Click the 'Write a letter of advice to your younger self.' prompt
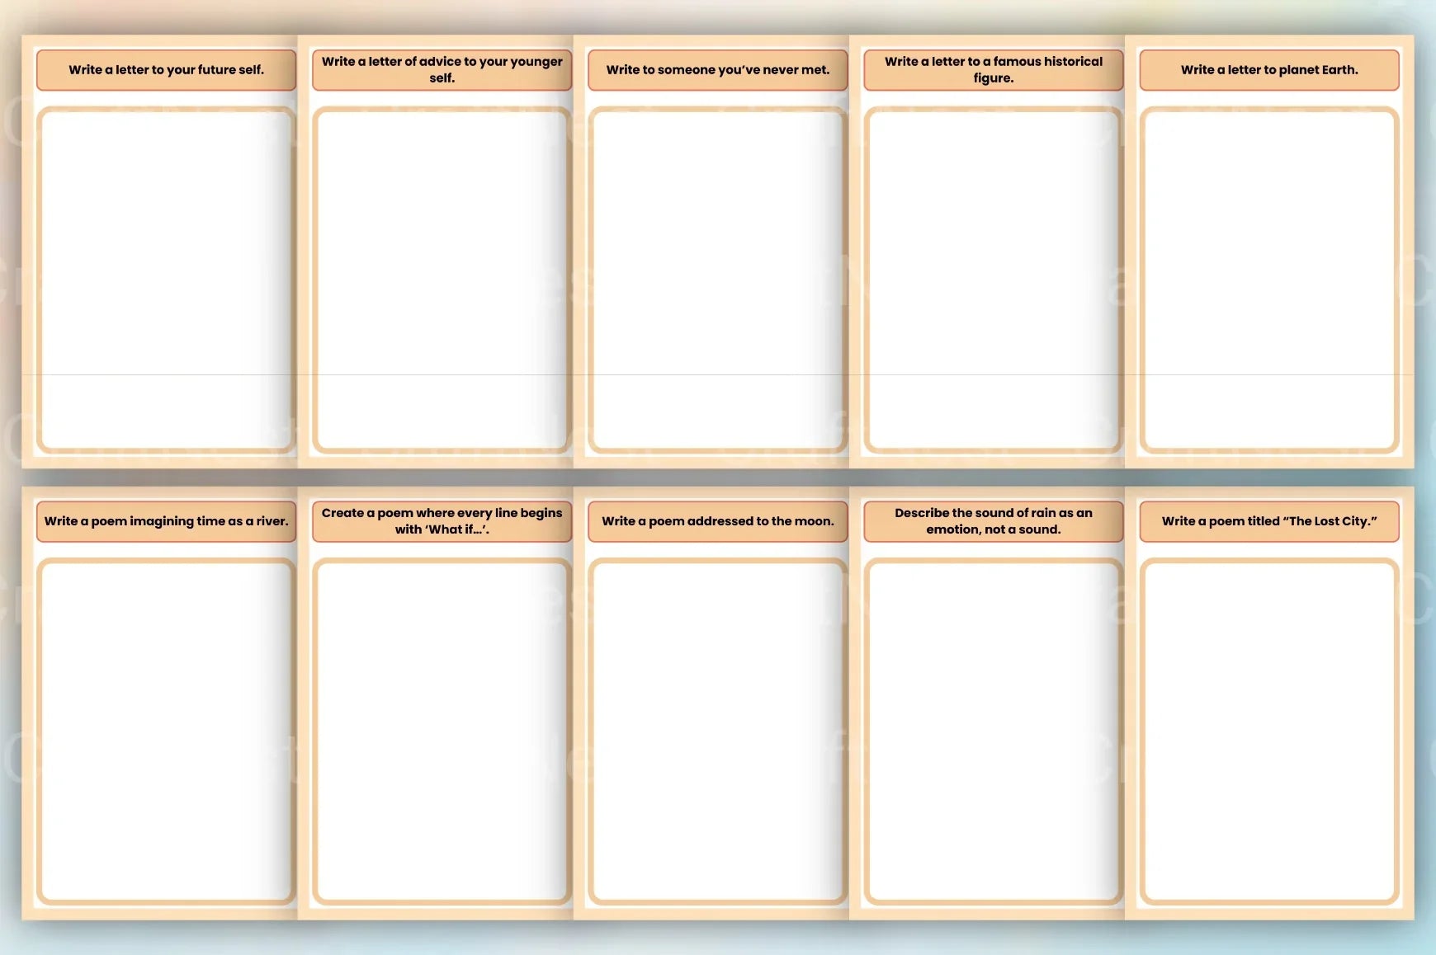Image resolution: width=1436 pixels, height=955 pixels. coord(442,70)
